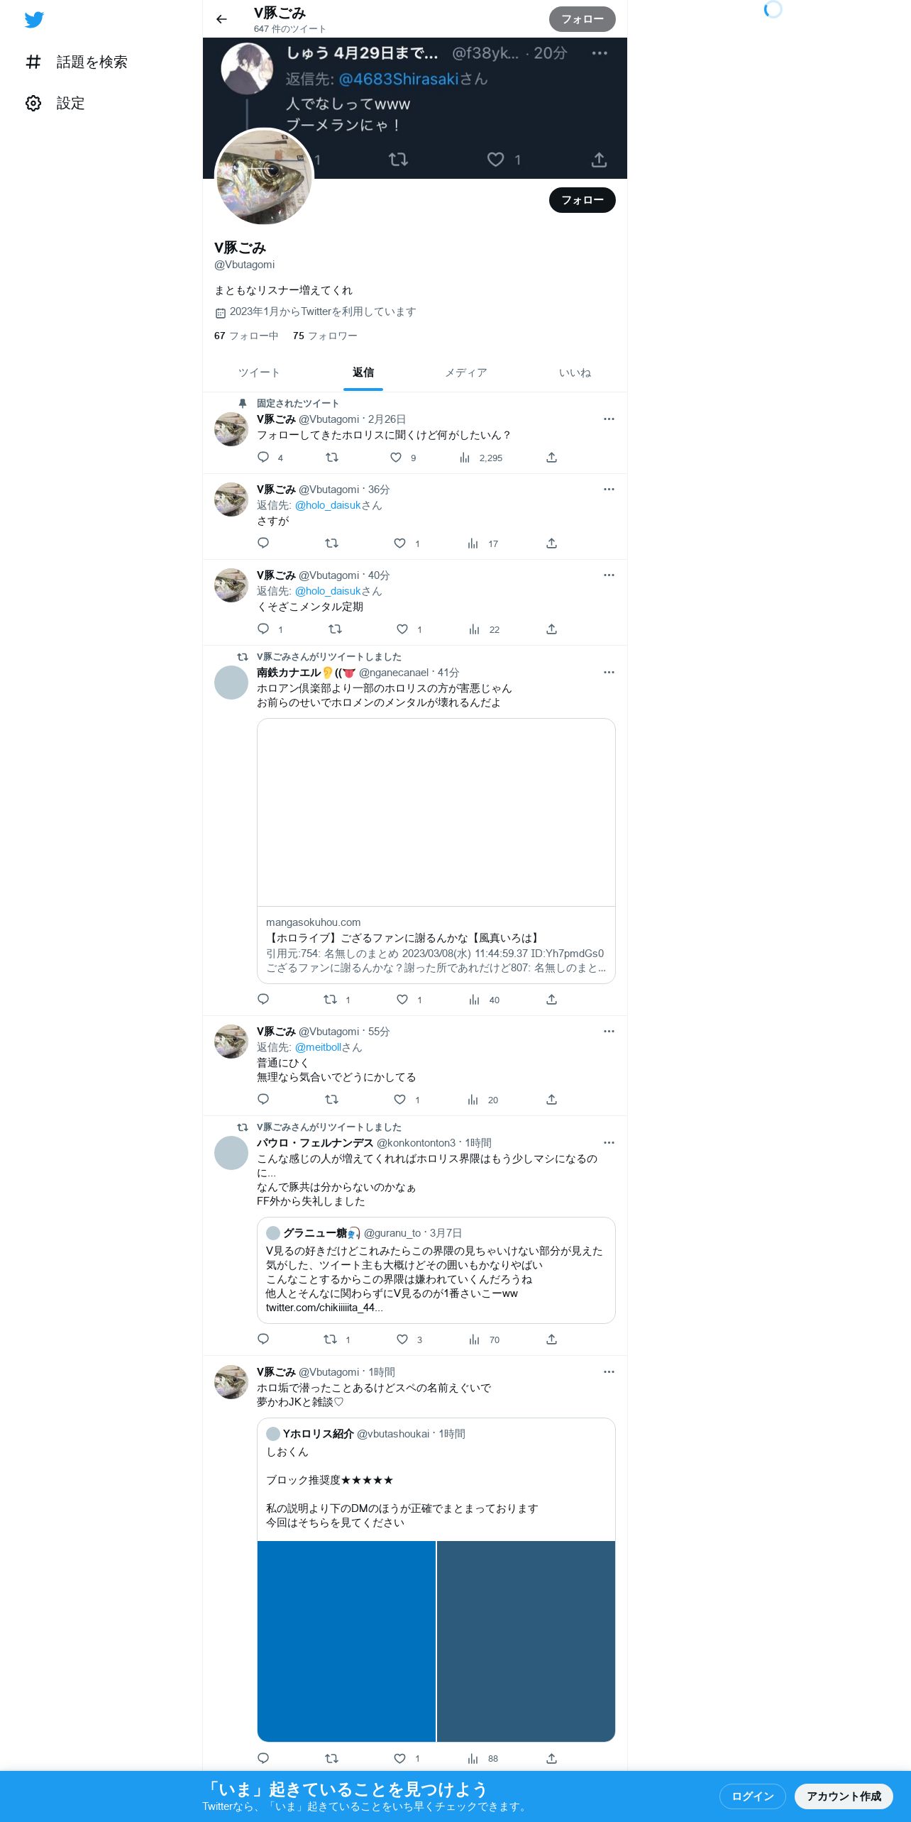Reply to the くそざこメンタル定期 tweet
The width and height of the screenshot is (911, 1822).
tap(263, 629)
